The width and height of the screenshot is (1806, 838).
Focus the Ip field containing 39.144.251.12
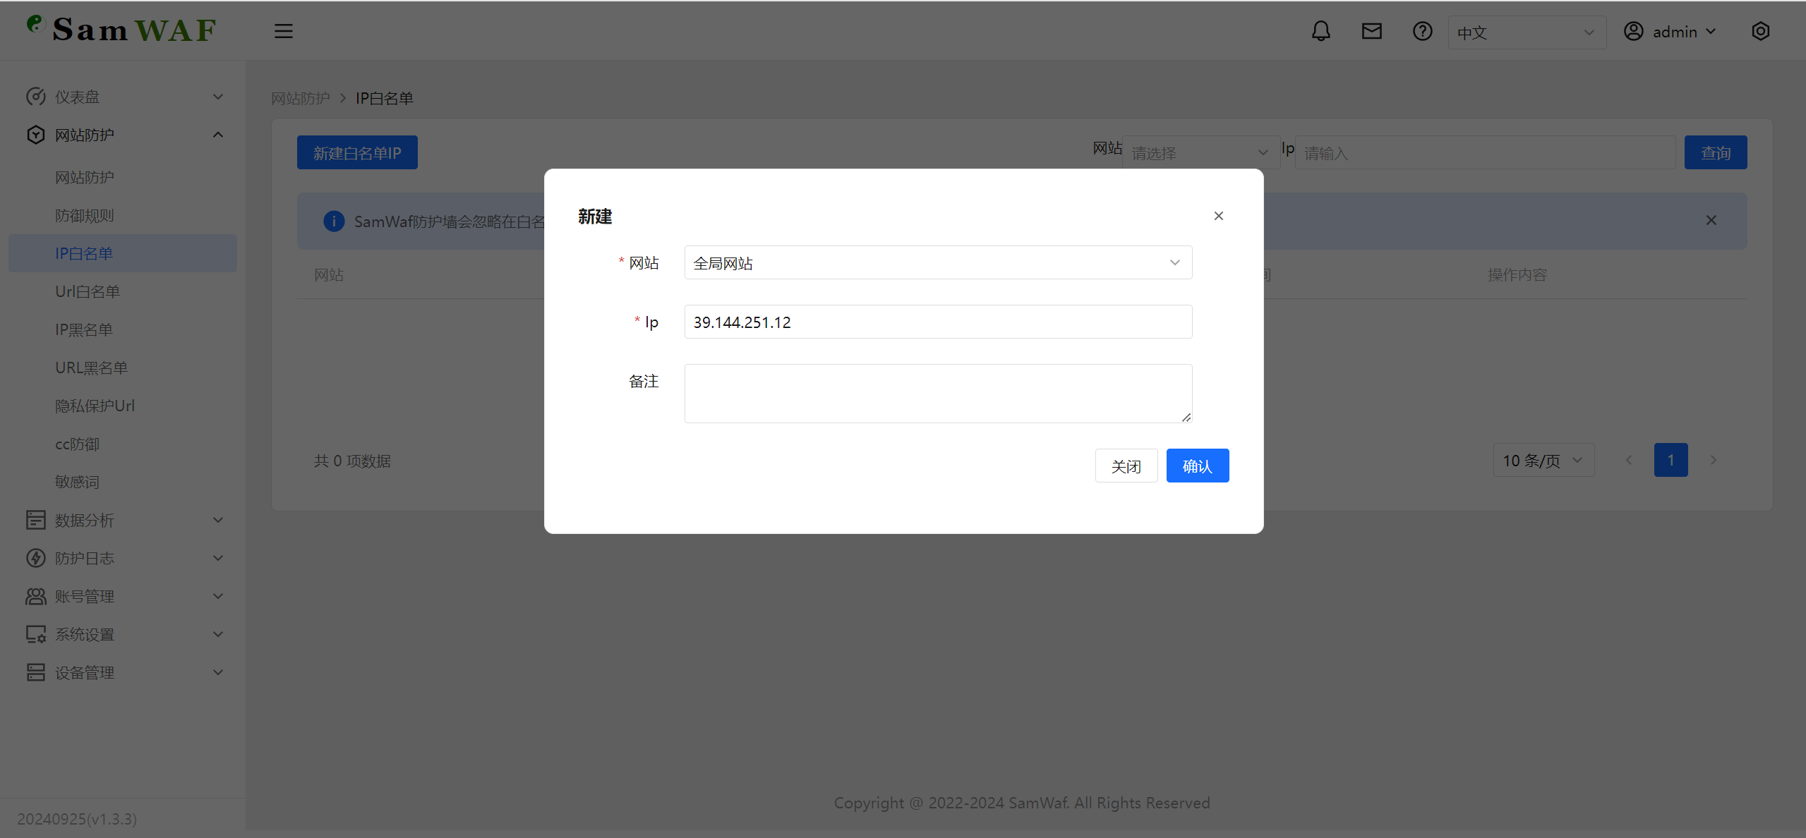[x=938, y=322]
